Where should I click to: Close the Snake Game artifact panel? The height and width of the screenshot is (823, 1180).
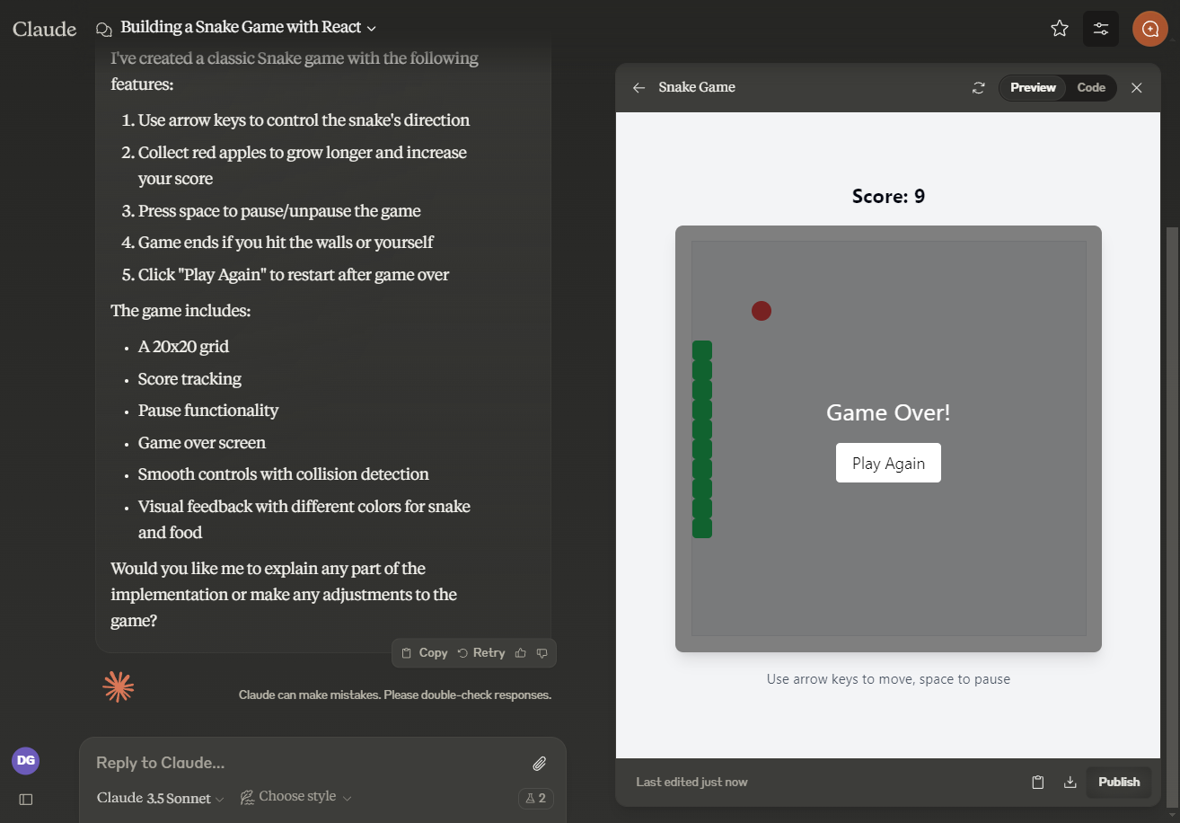coord(1137,88)
